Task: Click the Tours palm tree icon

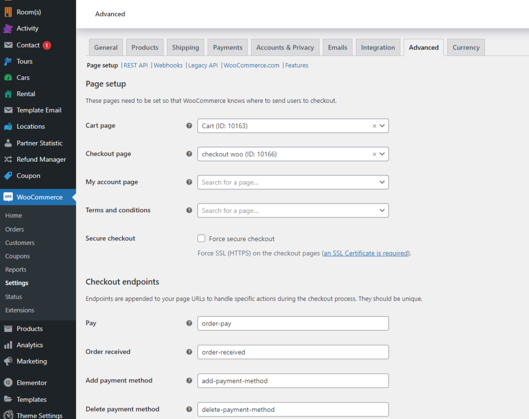Action: 8,61
